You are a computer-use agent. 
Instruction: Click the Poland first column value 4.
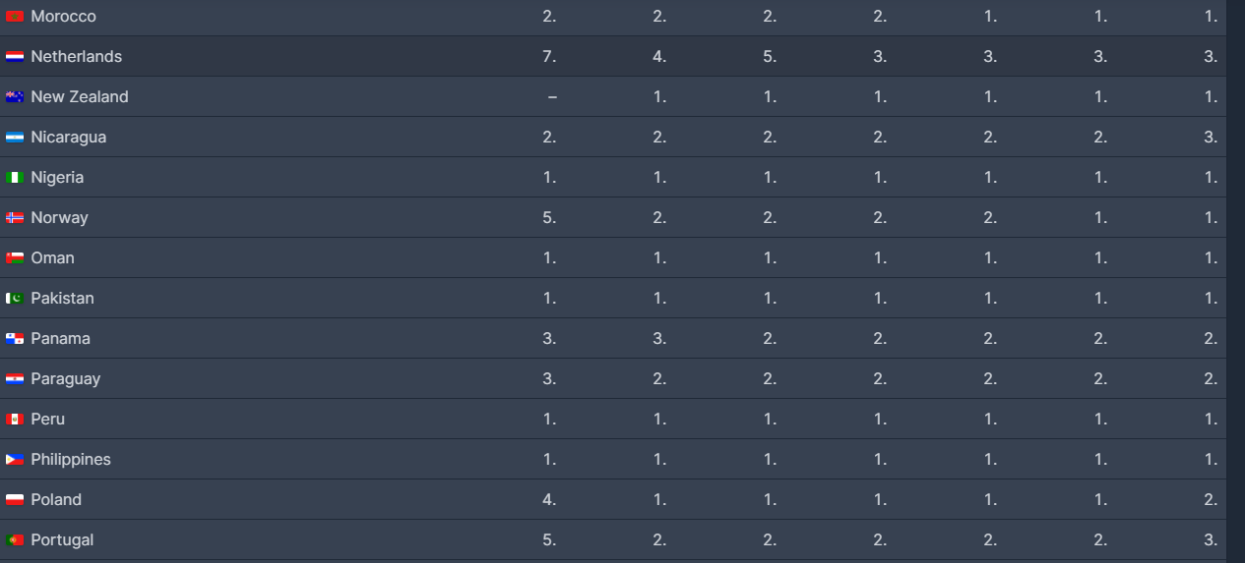tap(549, 499)
